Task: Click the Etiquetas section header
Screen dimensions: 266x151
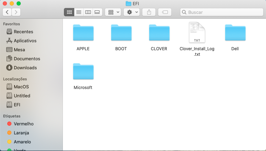Action: (12, 116)
